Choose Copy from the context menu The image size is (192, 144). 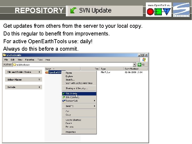coord(79,115)
